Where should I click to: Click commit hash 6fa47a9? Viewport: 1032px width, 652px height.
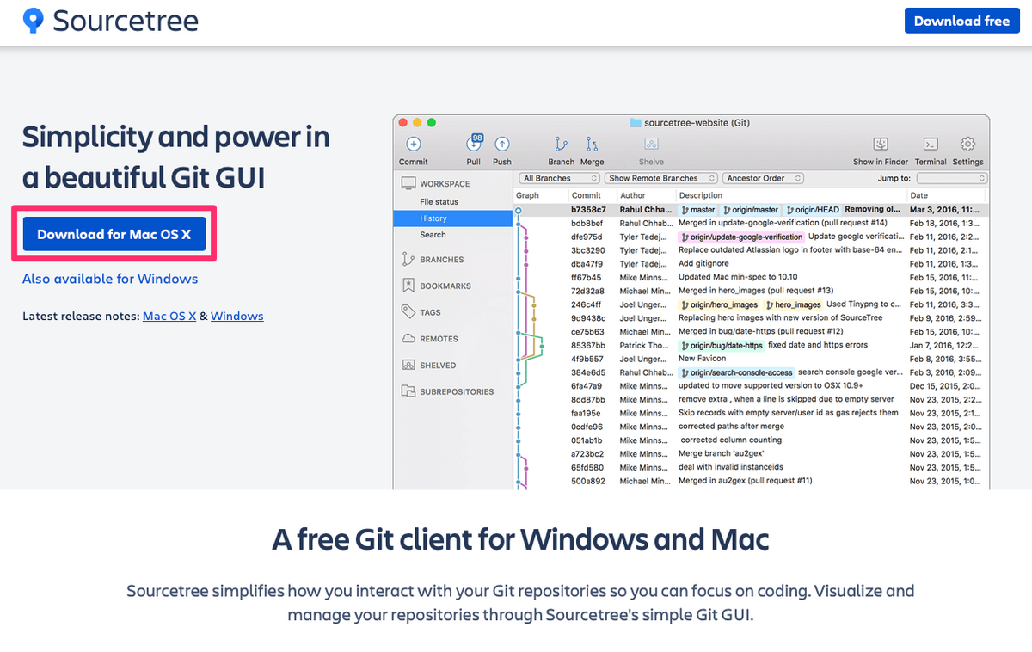[587, 386]
